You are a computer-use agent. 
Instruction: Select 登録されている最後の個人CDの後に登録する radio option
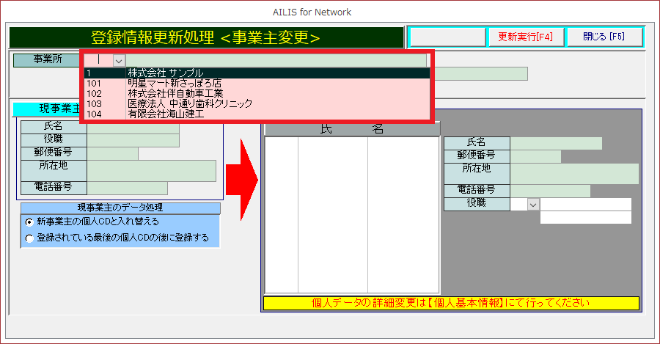tap(29, 238)
